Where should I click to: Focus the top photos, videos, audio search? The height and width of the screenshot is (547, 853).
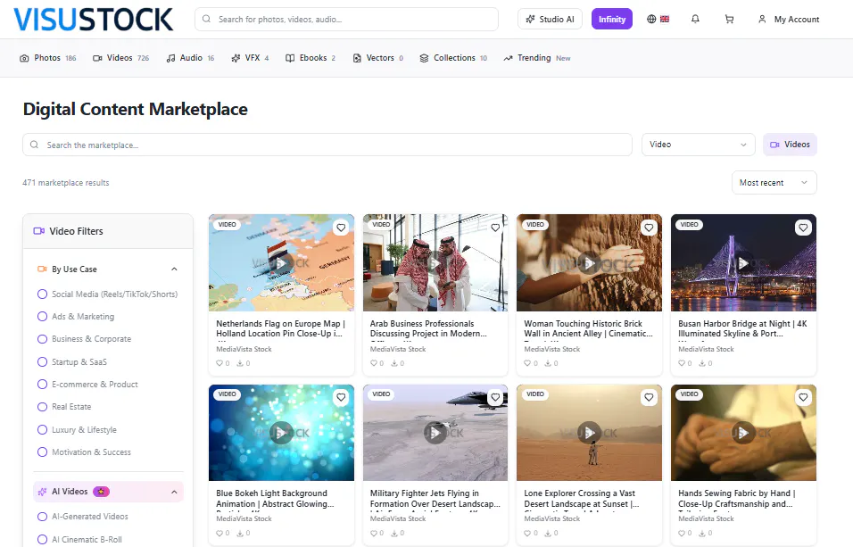coord(346,19)
